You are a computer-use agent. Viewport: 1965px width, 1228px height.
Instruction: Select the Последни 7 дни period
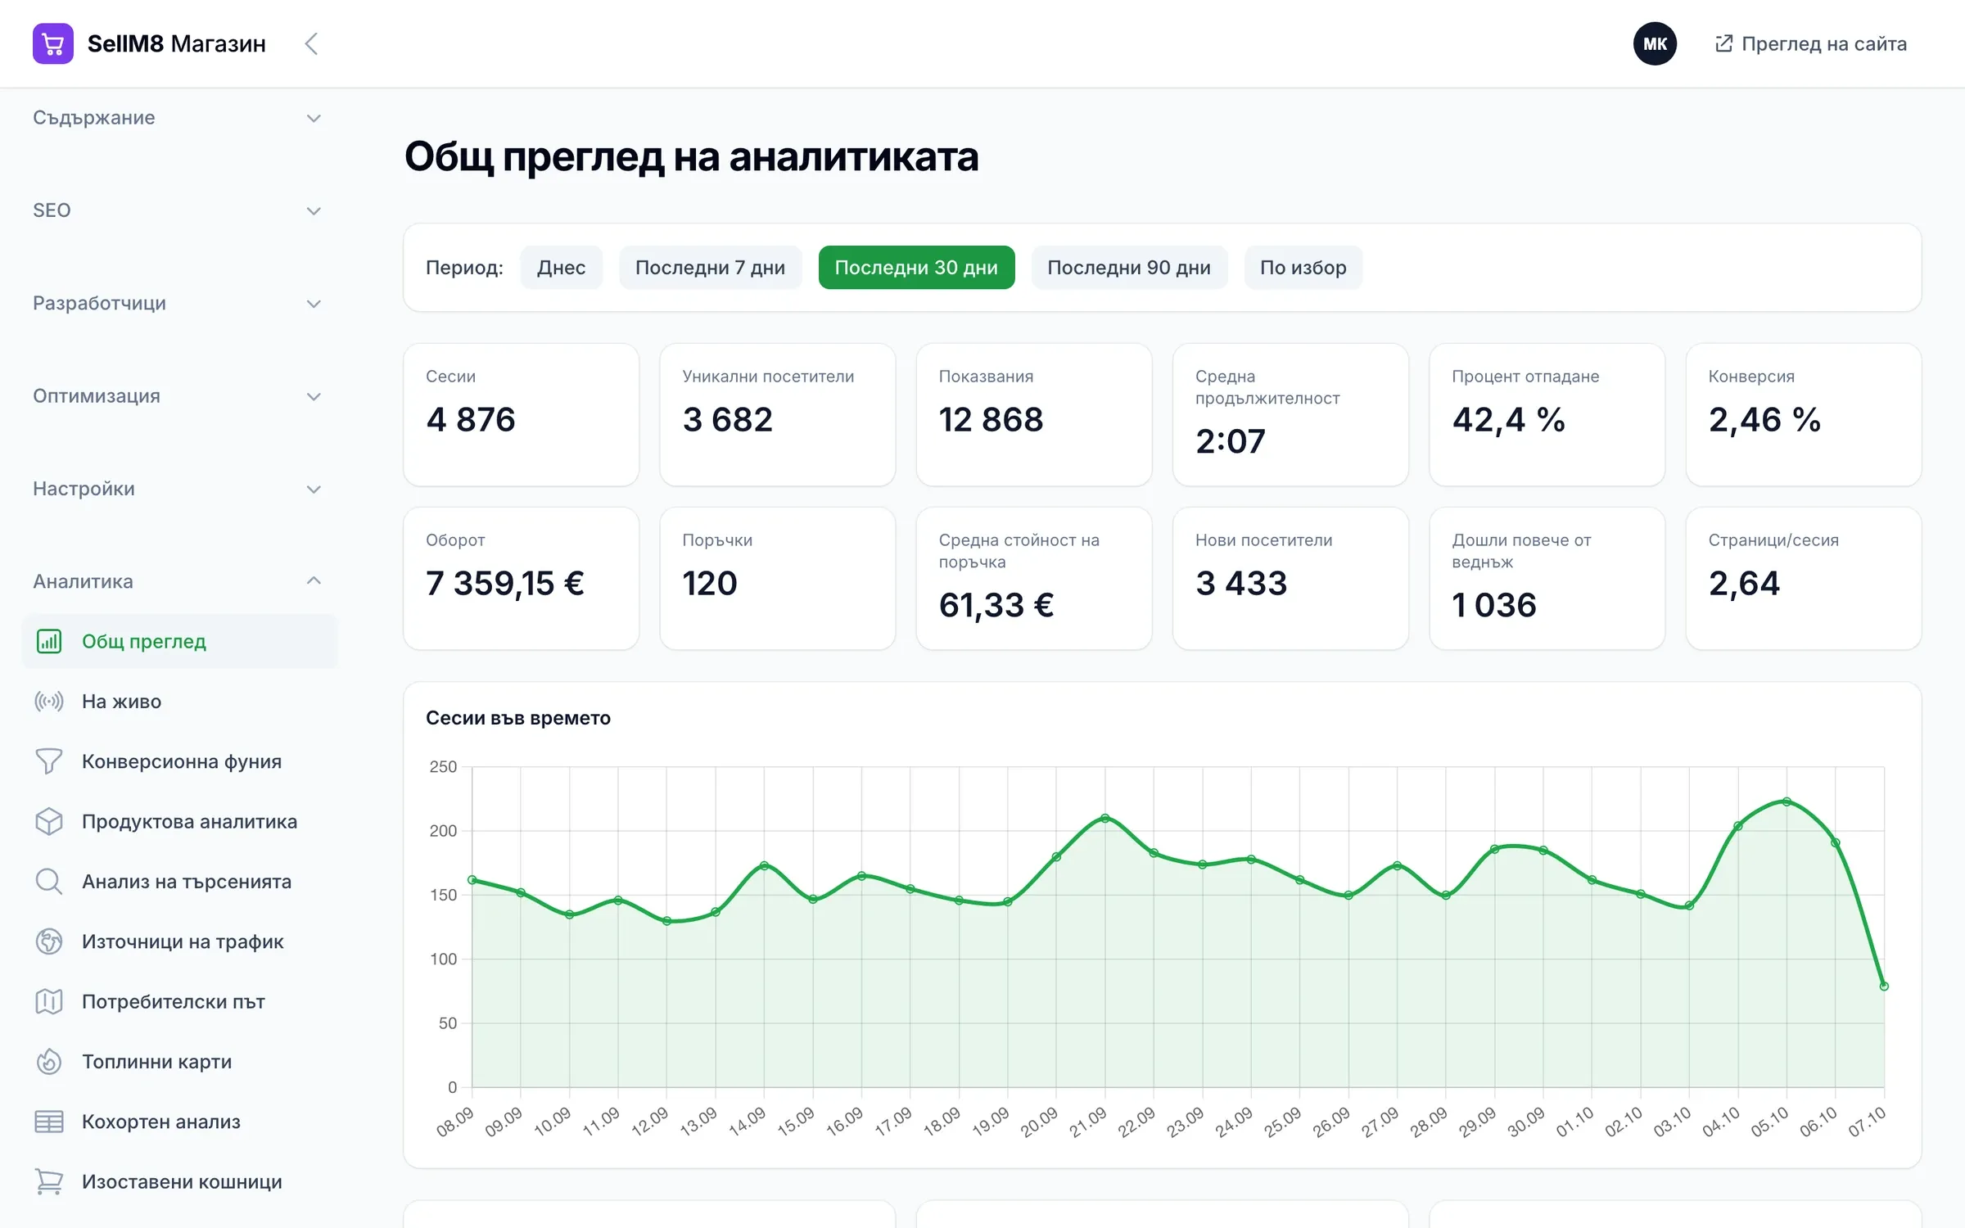[x=710, y=268]
